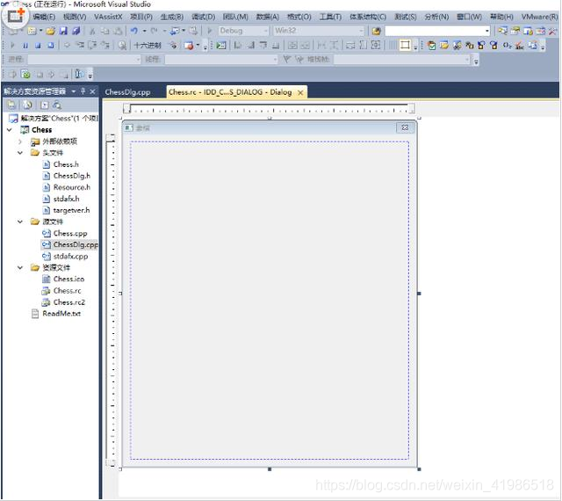Select Resource.h in the tree
Screen dimensions: 562x501
(x=72, y=187)
